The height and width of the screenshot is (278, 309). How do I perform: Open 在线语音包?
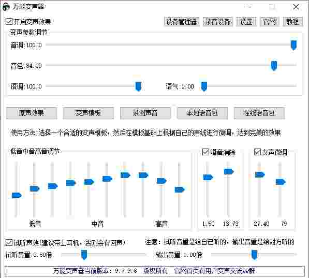[259, 113]
